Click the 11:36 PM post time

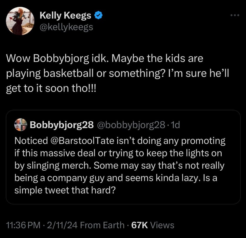pyautogui.click(x=23, y=225)
